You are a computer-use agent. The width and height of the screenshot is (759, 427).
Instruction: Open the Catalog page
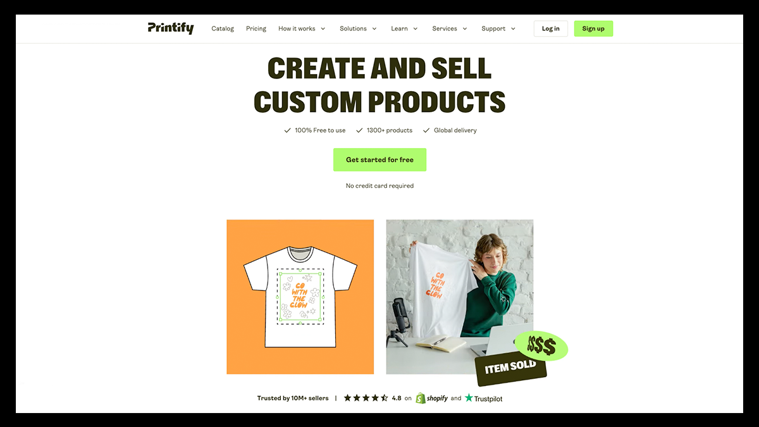223,28
